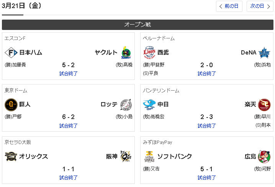
Task: Click the Yakult Swallows team logo
Action: point(126,52)
